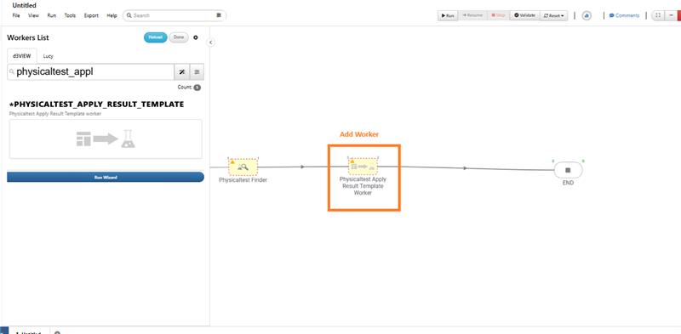Click the Done button in Workers List
The width and height of the screenshot is (681, 334).
tap(179, 37)
